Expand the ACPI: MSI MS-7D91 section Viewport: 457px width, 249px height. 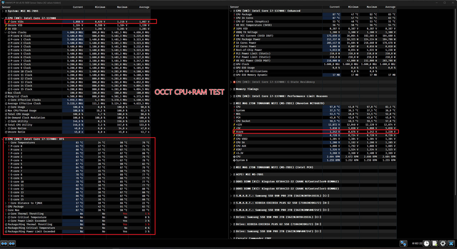pyautogui.click(x=231, y=174)
